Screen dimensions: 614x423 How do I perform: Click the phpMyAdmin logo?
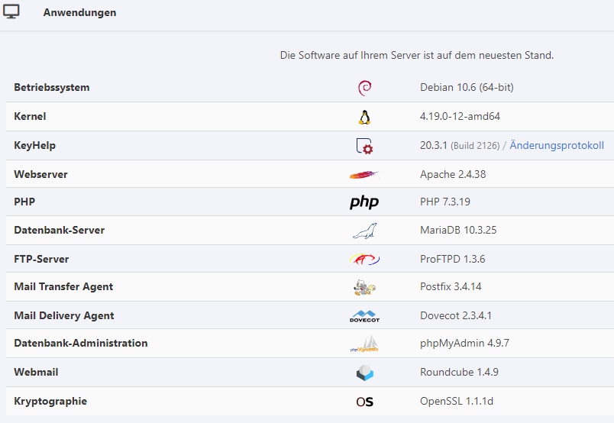pyautogui.click(x=364, y=344)
